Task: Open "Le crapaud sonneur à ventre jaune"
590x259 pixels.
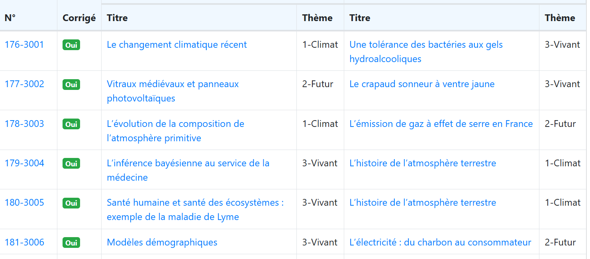Action: coord(421,84)
